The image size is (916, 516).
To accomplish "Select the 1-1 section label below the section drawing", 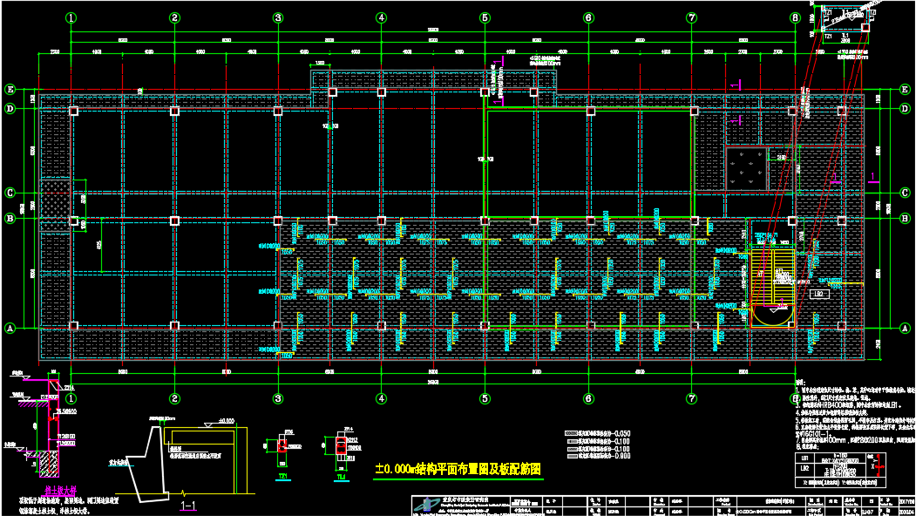I will coord(188,506).
